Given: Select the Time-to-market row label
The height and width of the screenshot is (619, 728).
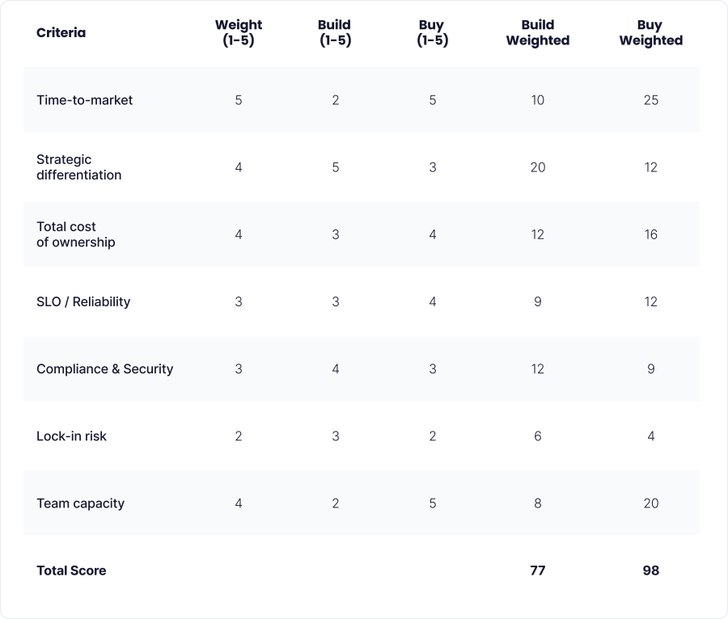Looking at the screenshot, I should pos(85,100).
